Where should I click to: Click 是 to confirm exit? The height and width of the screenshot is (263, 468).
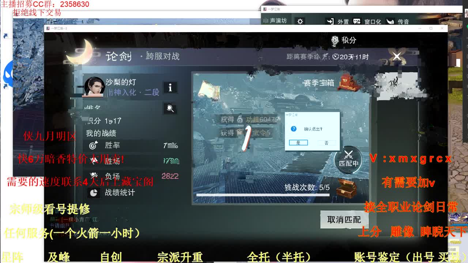pyautogui.click(x=298, y=142)
